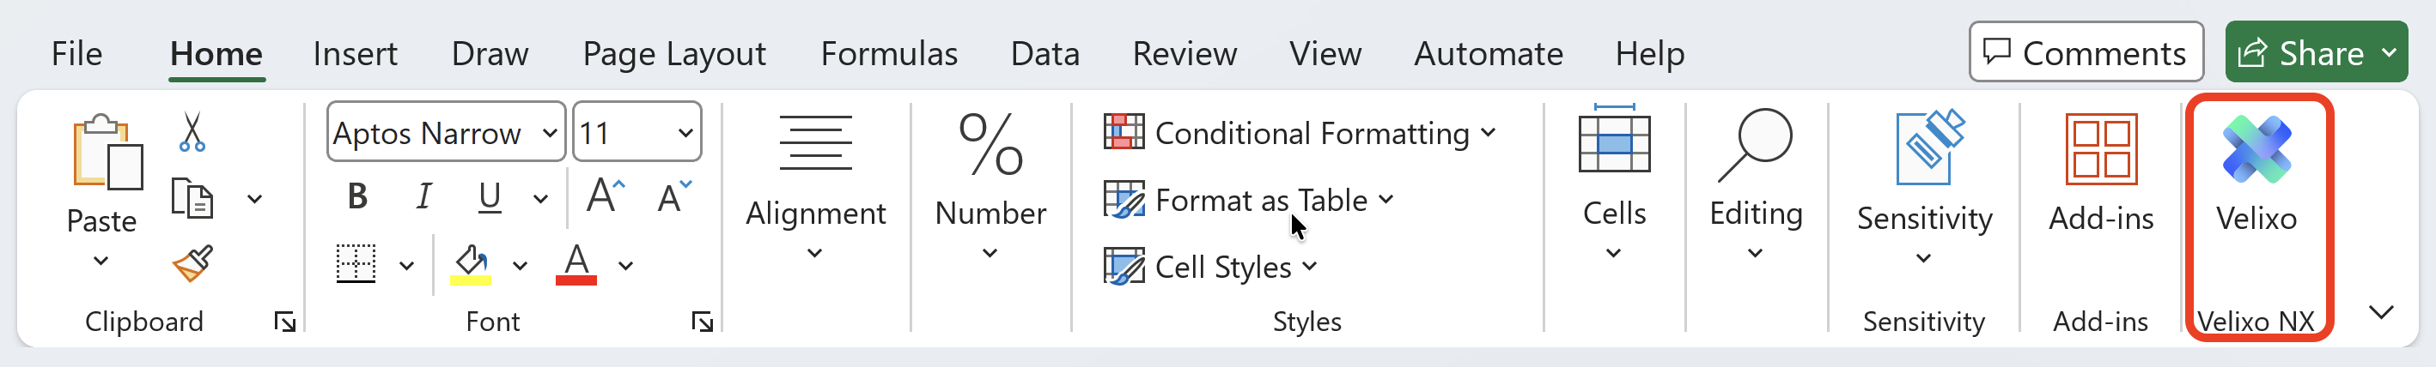
Task: Click the Format Painter brush icon
Action: pyautogui.click(x=192, y=264)
